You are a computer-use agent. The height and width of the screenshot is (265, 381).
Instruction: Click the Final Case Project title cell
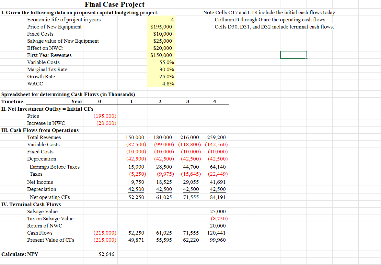point(114,5)
